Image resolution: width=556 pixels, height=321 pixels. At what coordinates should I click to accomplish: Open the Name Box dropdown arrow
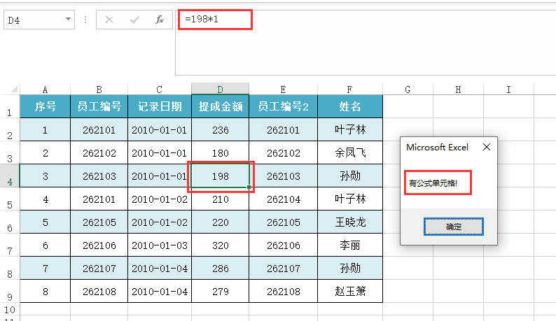68,19
